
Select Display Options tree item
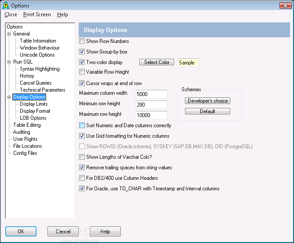coord(29,97)
